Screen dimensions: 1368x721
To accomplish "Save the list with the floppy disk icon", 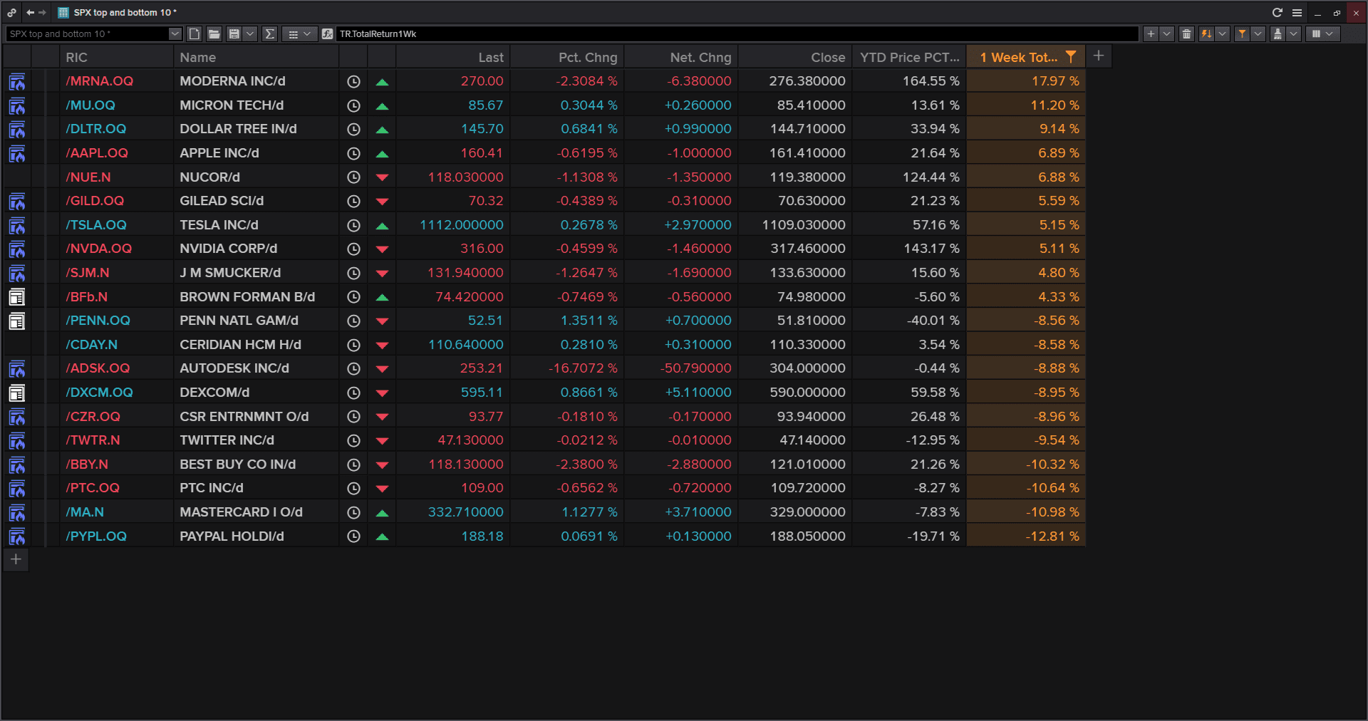I will tap(234, 33).
